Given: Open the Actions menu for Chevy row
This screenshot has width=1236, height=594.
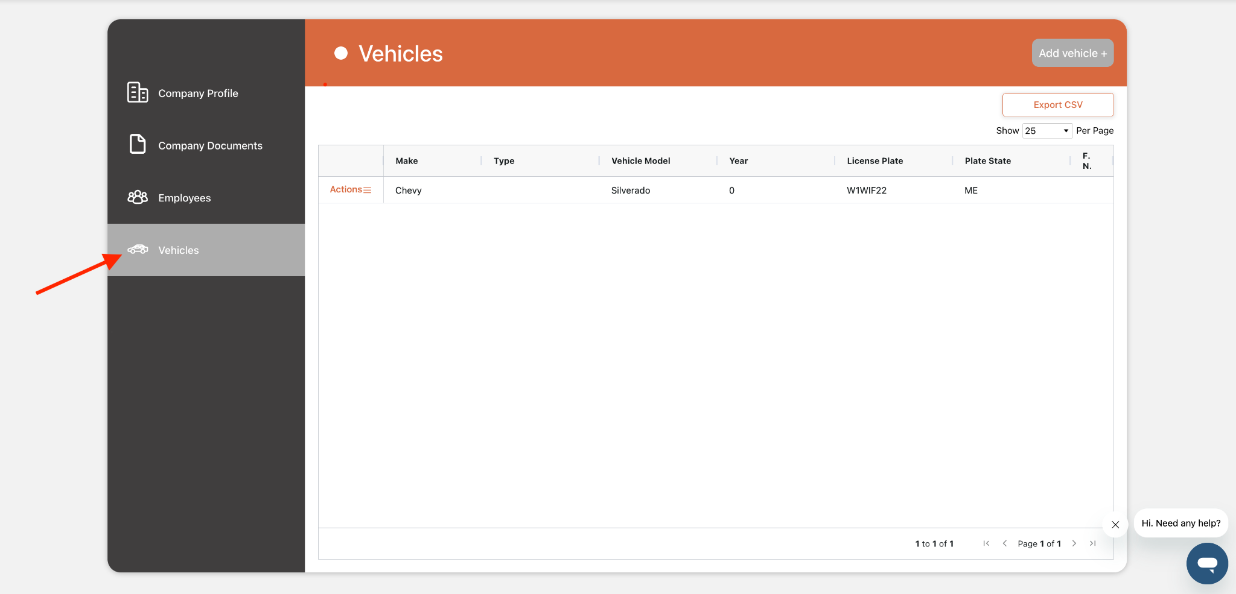Looking at the screenshot, I should click(x=351, y=190).
